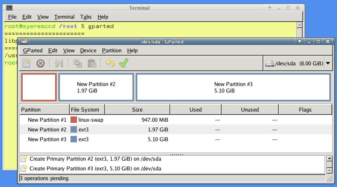Viewport: 337px width, 187px height.
Task: Click the File System column header
Action: (x=87, y=110)
